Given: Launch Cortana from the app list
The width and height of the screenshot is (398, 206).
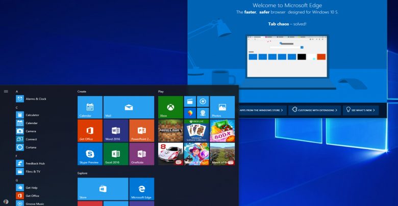Looking at the screenshot, I should tap(27, 148).
